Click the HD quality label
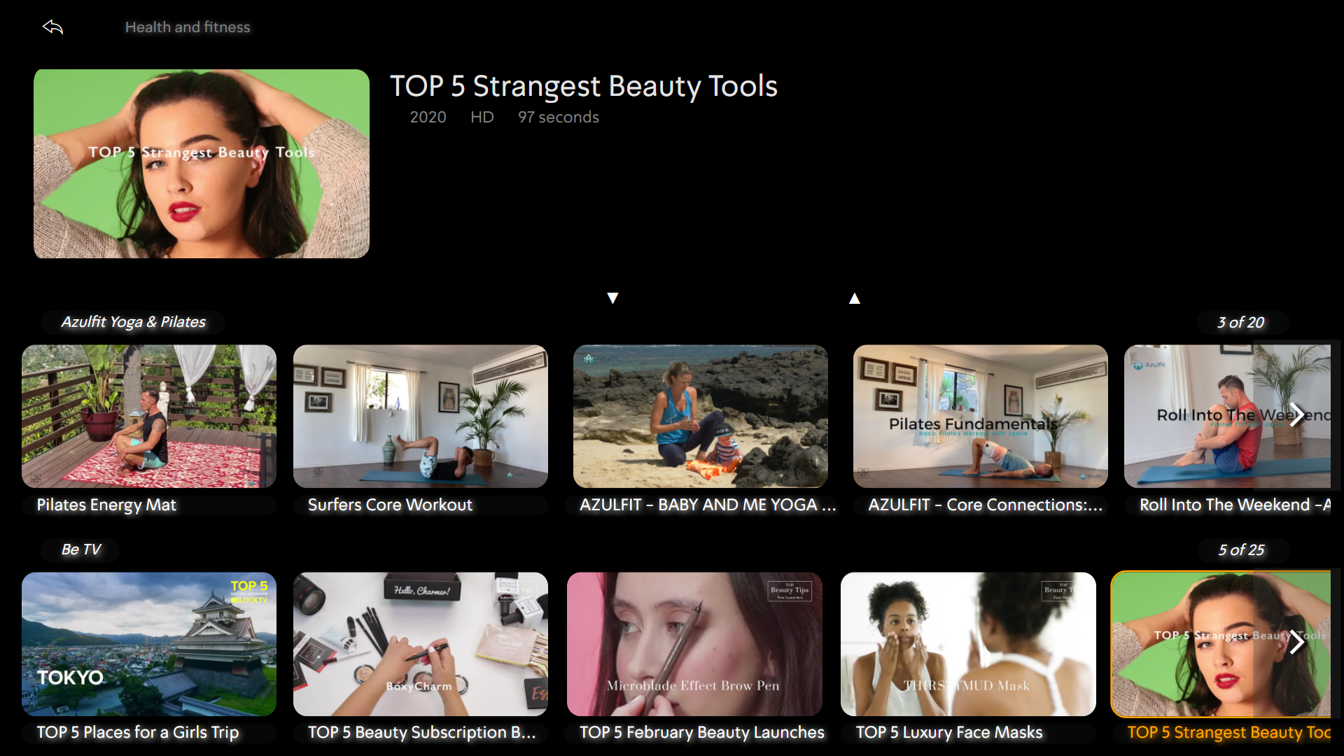 (x=482, y=117)
